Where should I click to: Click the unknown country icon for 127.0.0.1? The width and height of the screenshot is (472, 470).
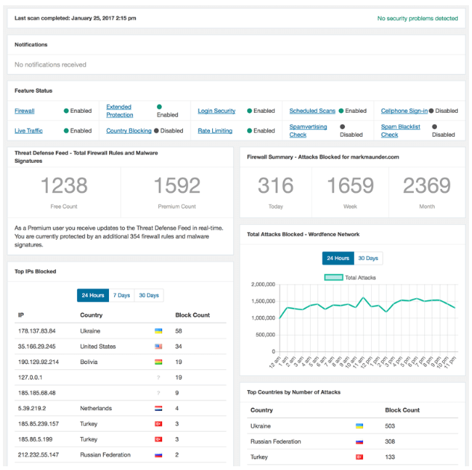pos(158,377)
